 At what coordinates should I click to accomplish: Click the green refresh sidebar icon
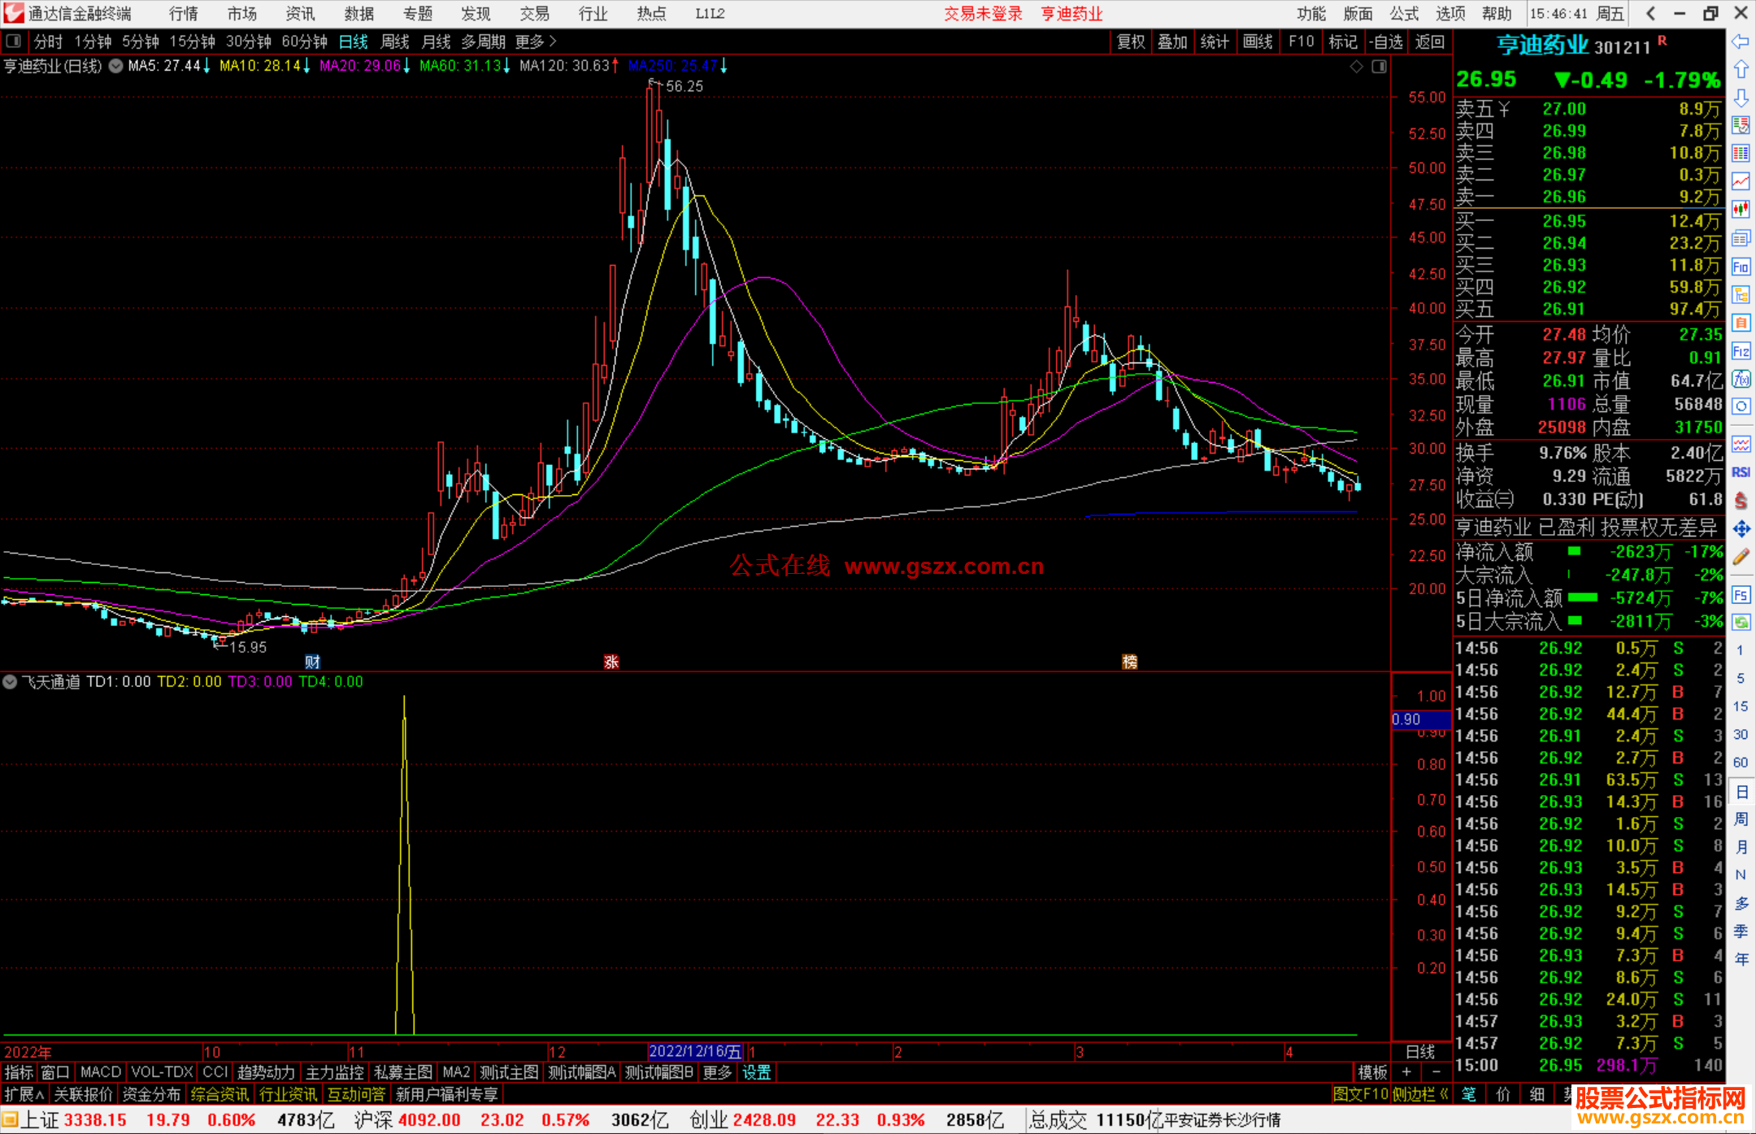coord(1741,623)
